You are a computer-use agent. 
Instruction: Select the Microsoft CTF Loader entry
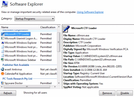tap(17, 34)
